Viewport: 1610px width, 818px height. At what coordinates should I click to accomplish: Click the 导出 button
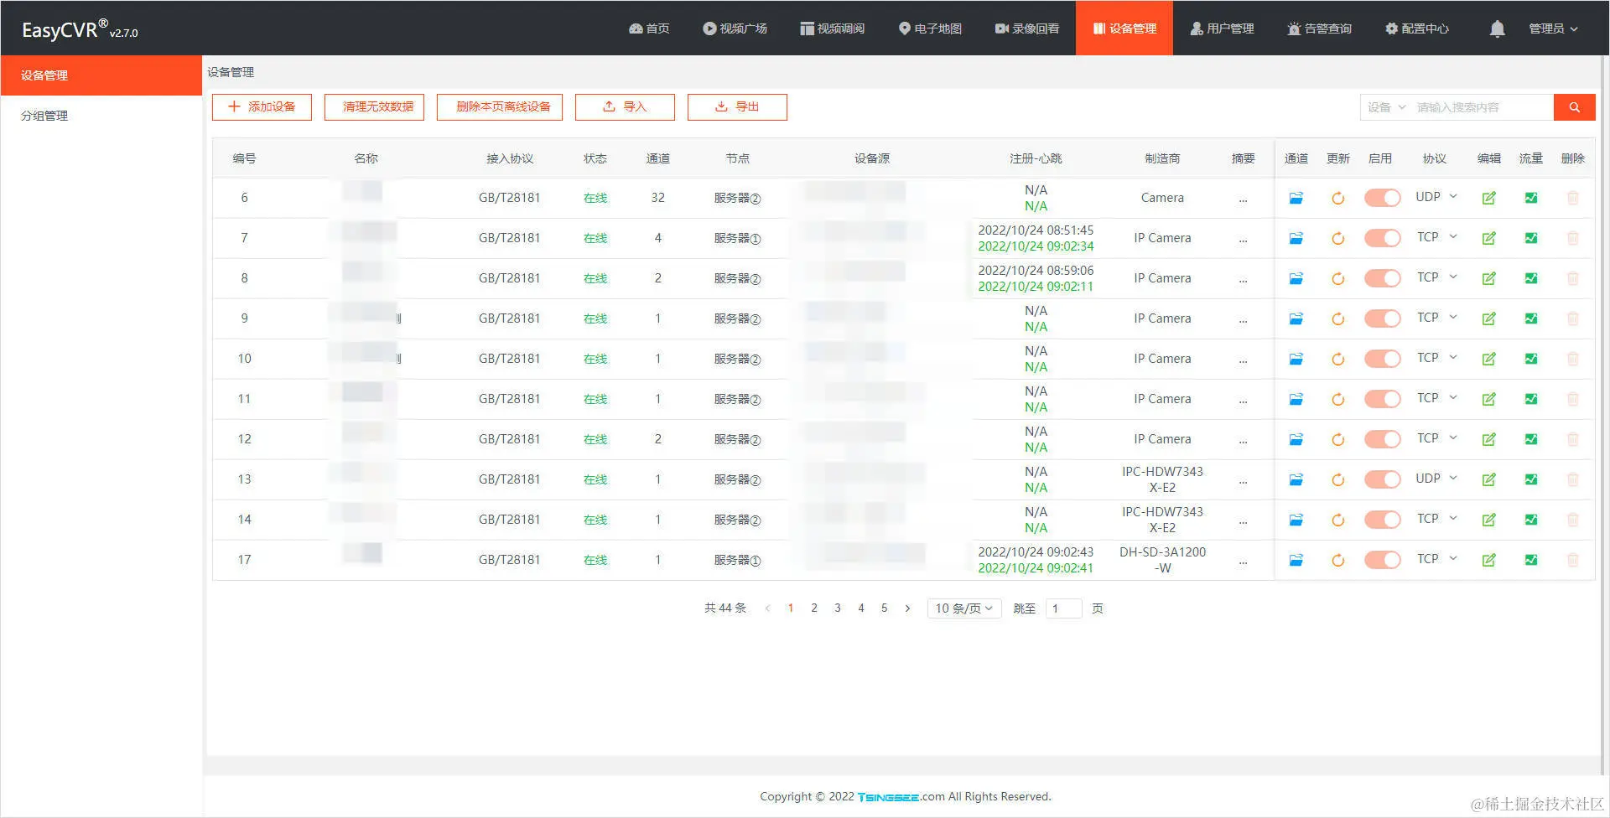737,107
